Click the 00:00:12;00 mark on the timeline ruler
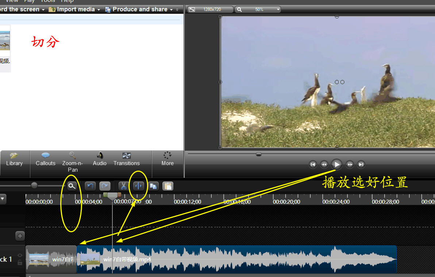The image size is (435, 277). (x=188, y=202)
